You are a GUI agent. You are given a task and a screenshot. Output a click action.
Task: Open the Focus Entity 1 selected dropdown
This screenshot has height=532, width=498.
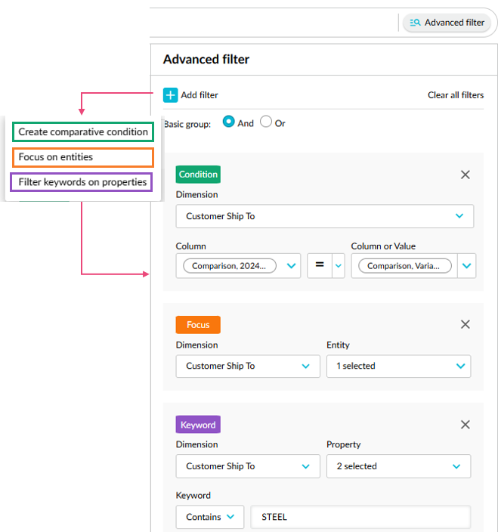point(398,366)
